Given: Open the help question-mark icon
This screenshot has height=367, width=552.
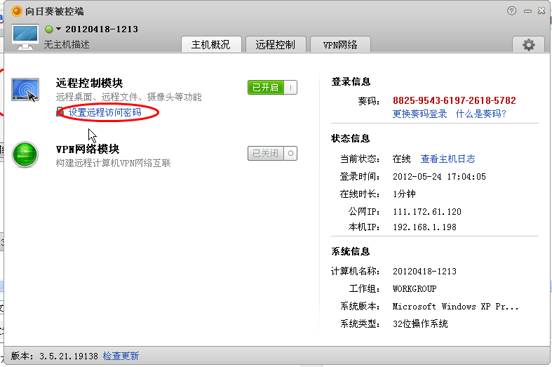Looking at the screenshot, I should point(512,11).
